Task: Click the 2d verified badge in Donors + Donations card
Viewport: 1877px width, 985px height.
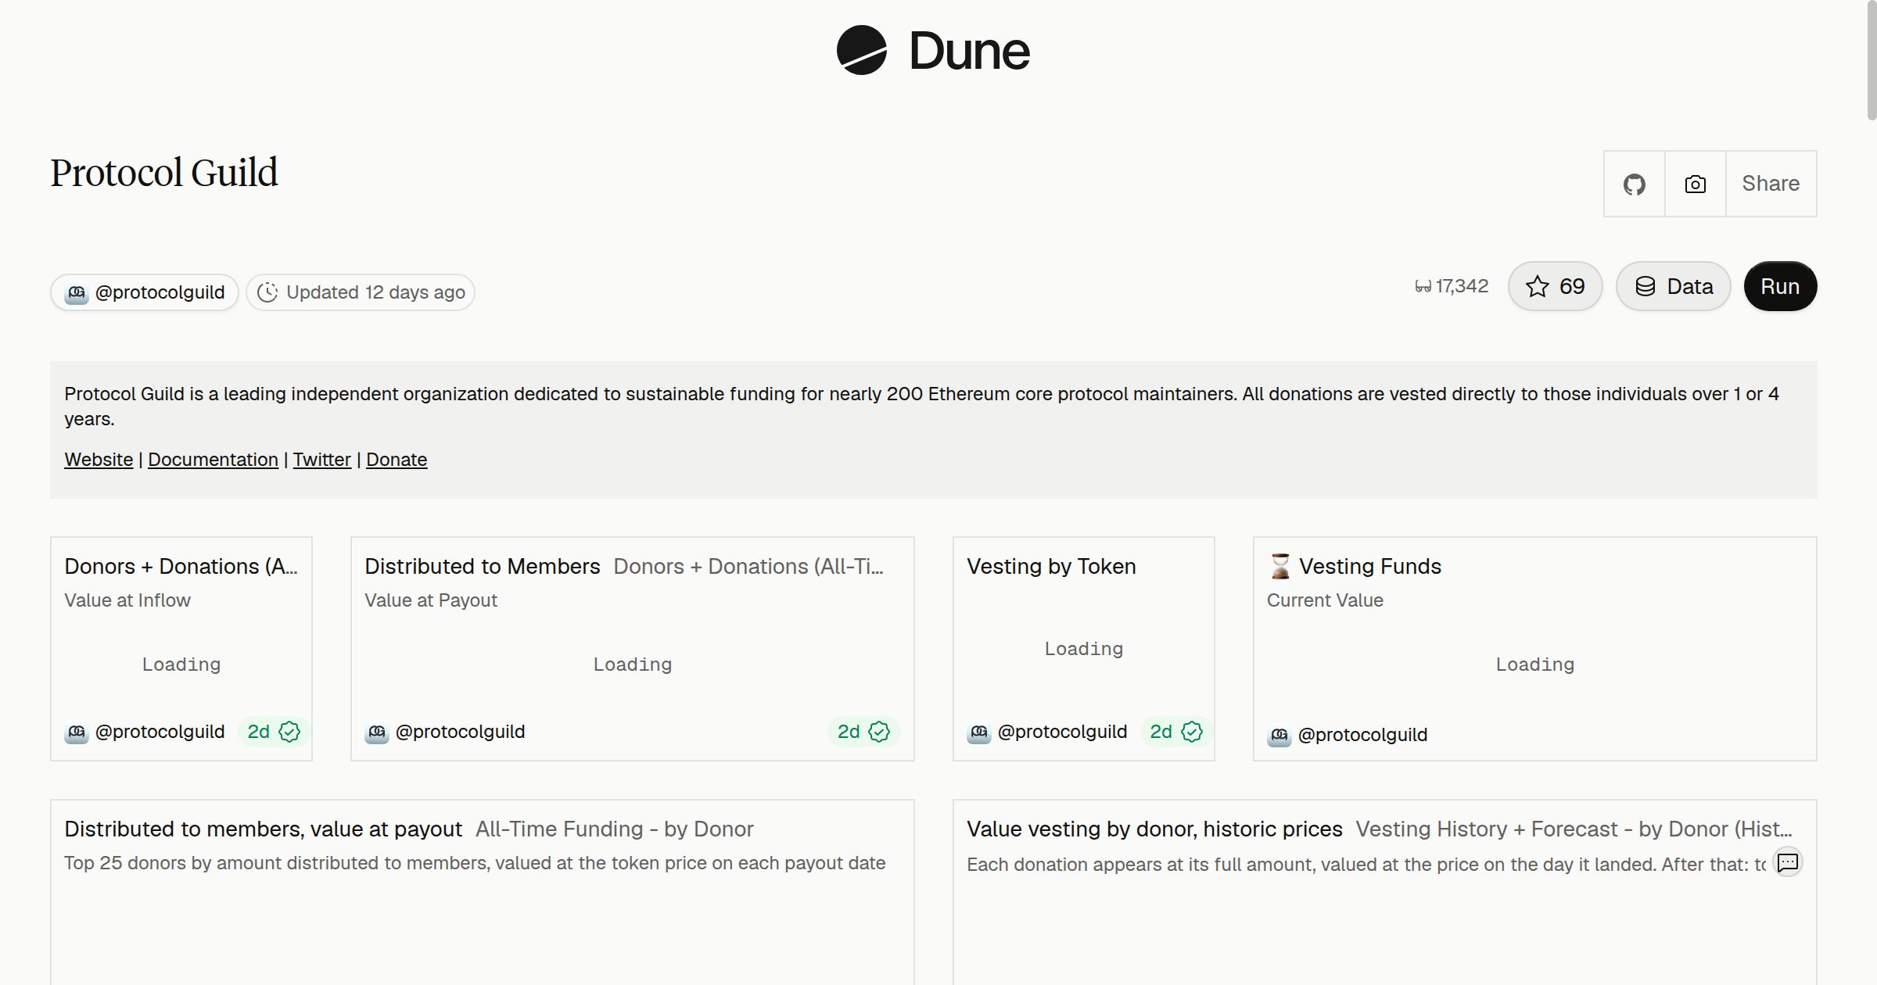Action: (273, 732)
